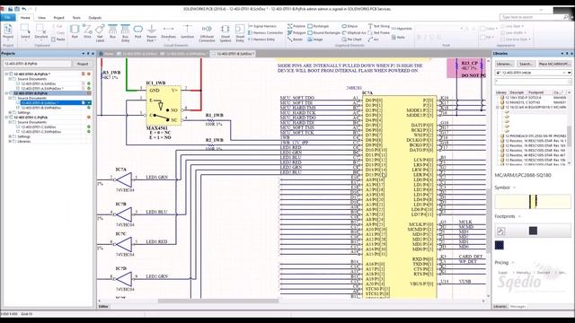Pick the Bus Entry tool
Image resolution: width=575 pixels, height=323 pixels.
126,33
